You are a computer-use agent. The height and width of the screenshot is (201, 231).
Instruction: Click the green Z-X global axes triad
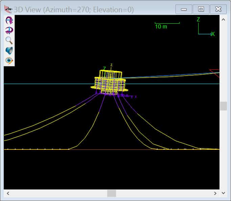coord(204,28)
